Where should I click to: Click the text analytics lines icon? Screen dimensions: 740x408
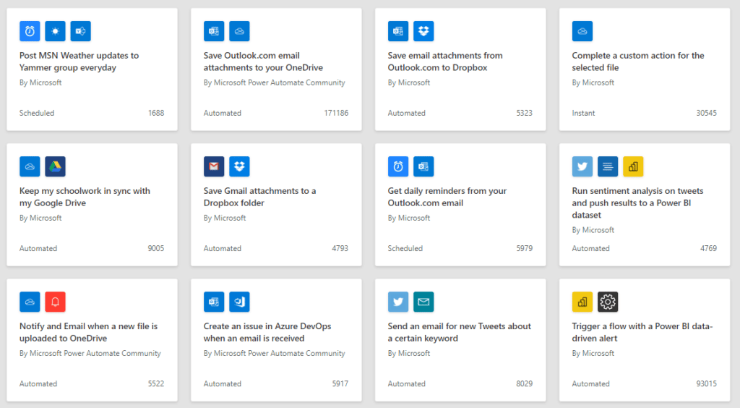[608, 166]
